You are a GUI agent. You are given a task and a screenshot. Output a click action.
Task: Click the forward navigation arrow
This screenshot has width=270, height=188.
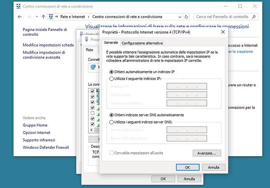pos(29,17)
